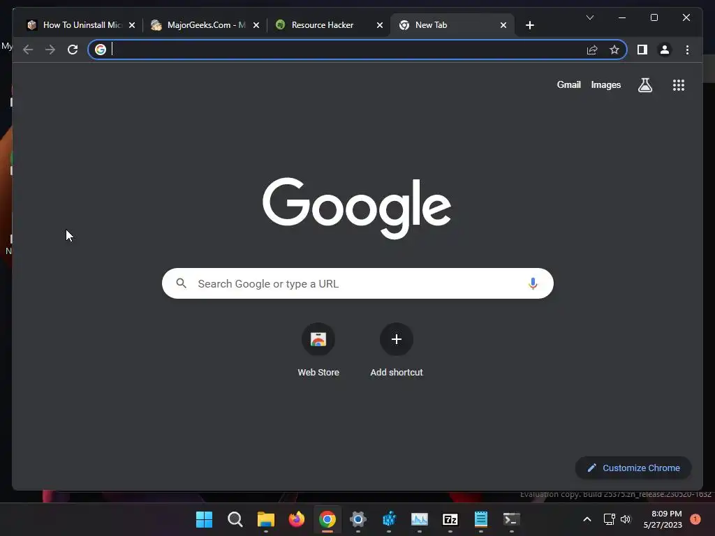This screenshot has width=715, height=536.
Task: Open the clock showing 8:09 PM
Action: point(662,519)
